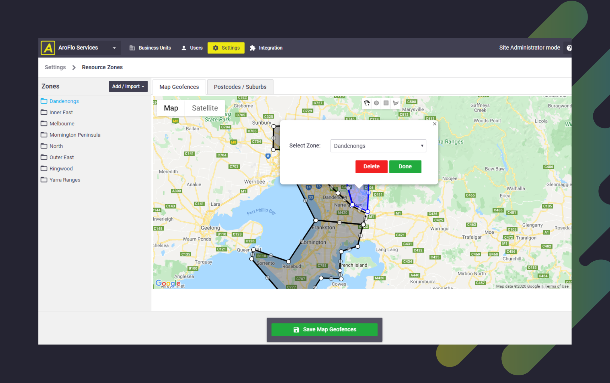Select the North zone
610x383 pixels.
pos(56,146)
